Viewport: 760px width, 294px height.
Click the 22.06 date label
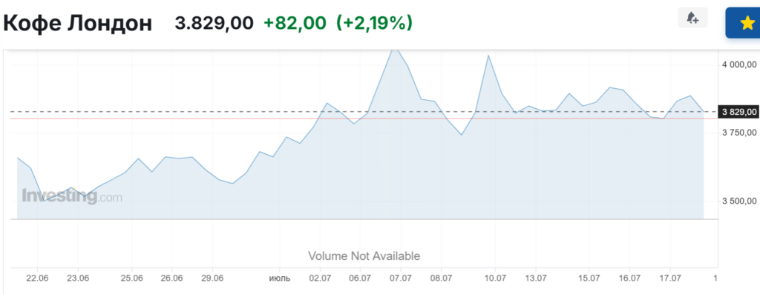pyautogui.click(x=39, y=278)
